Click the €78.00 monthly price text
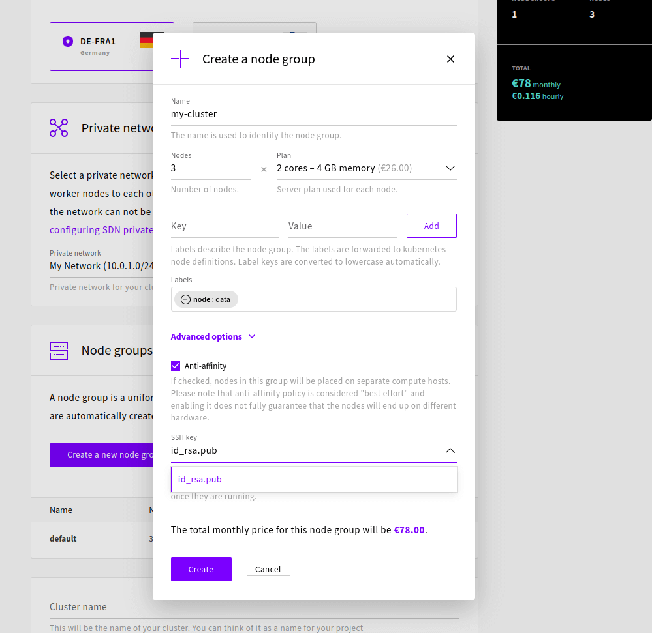Screen dimensions: 652x633 coord(409,531)
